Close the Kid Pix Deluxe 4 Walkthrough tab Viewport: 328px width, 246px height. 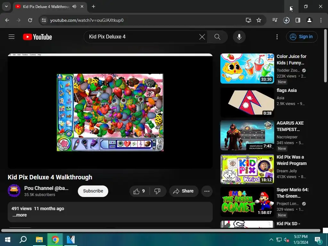click(x=82, y=6)
